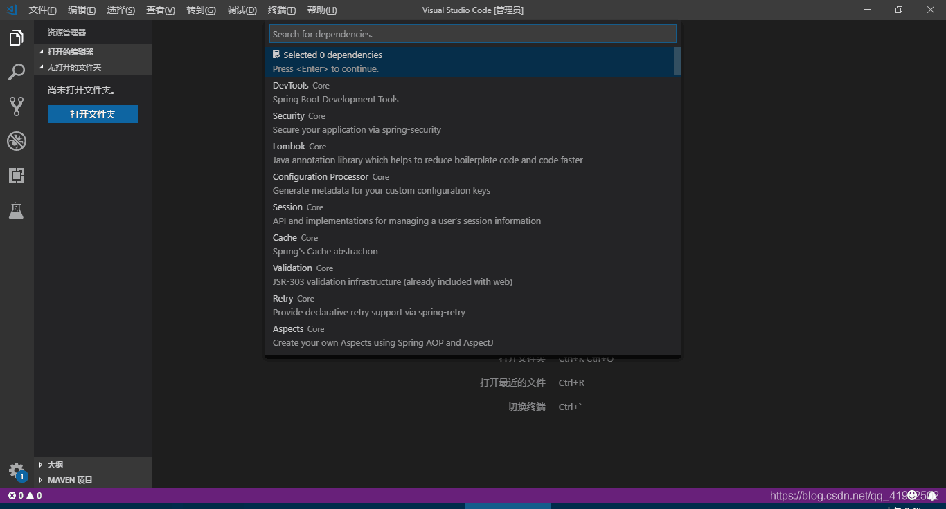The width and height of the screenshot is (946, 509).
Task: Open the 选择(S) menu
Action: [x=121, y=10]
